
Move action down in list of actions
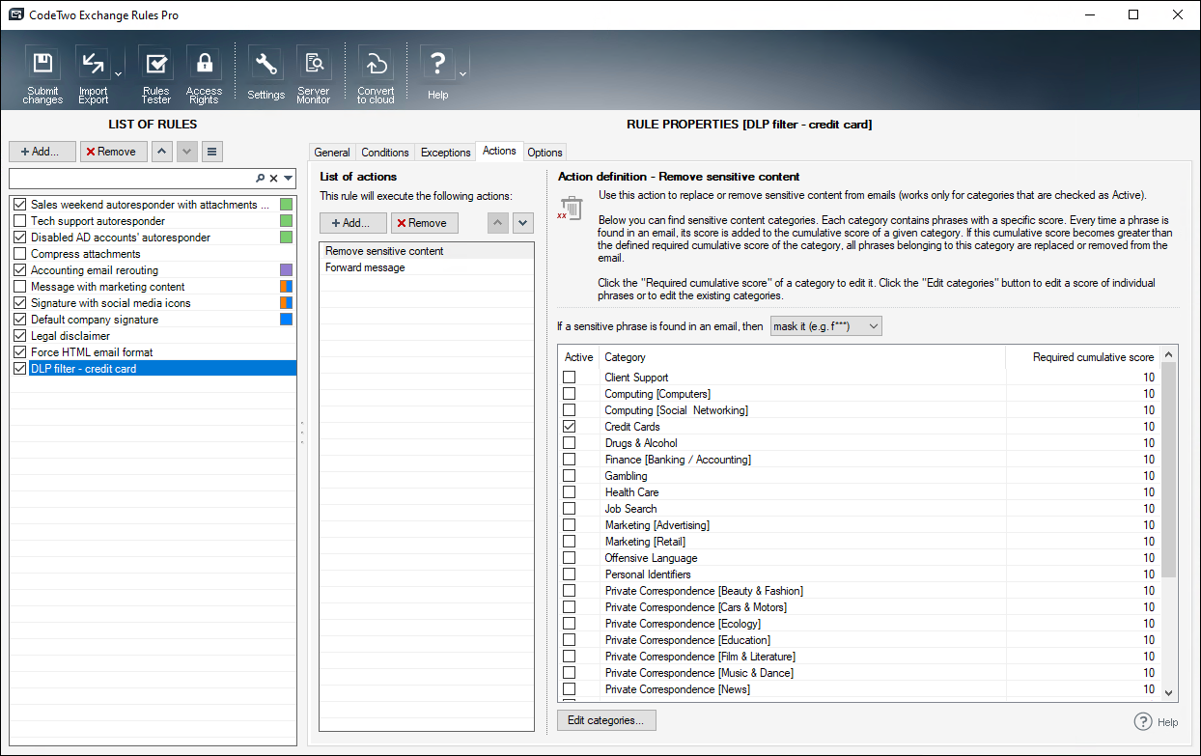(x=522, y=223)
